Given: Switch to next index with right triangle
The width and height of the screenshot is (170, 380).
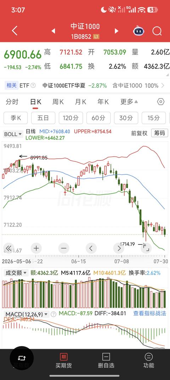Looking at the screenshot, I should click(x=117, y=31).
